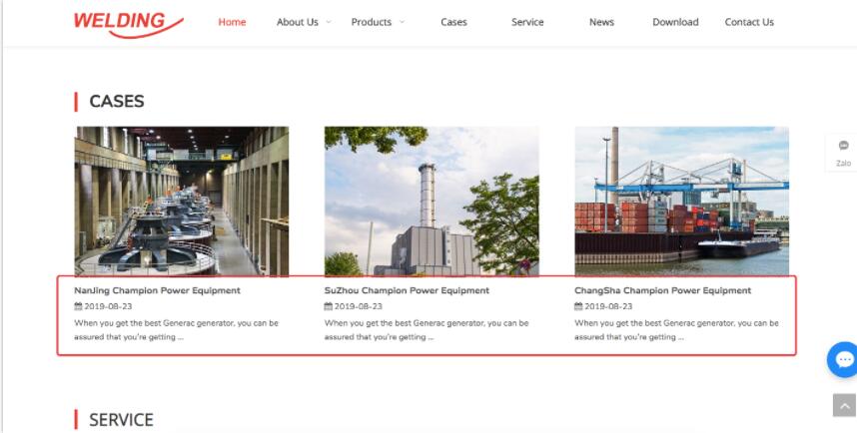
Task: Click calendar icon under ChangSha Champion case
Action: [578, 307]
